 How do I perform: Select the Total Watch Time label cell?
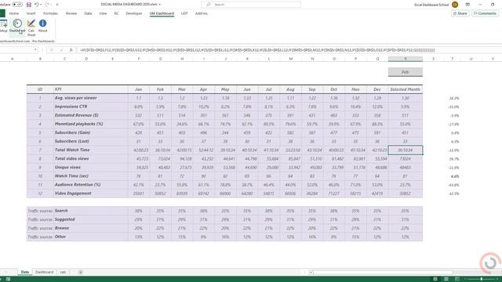click(x=91, y=150)
